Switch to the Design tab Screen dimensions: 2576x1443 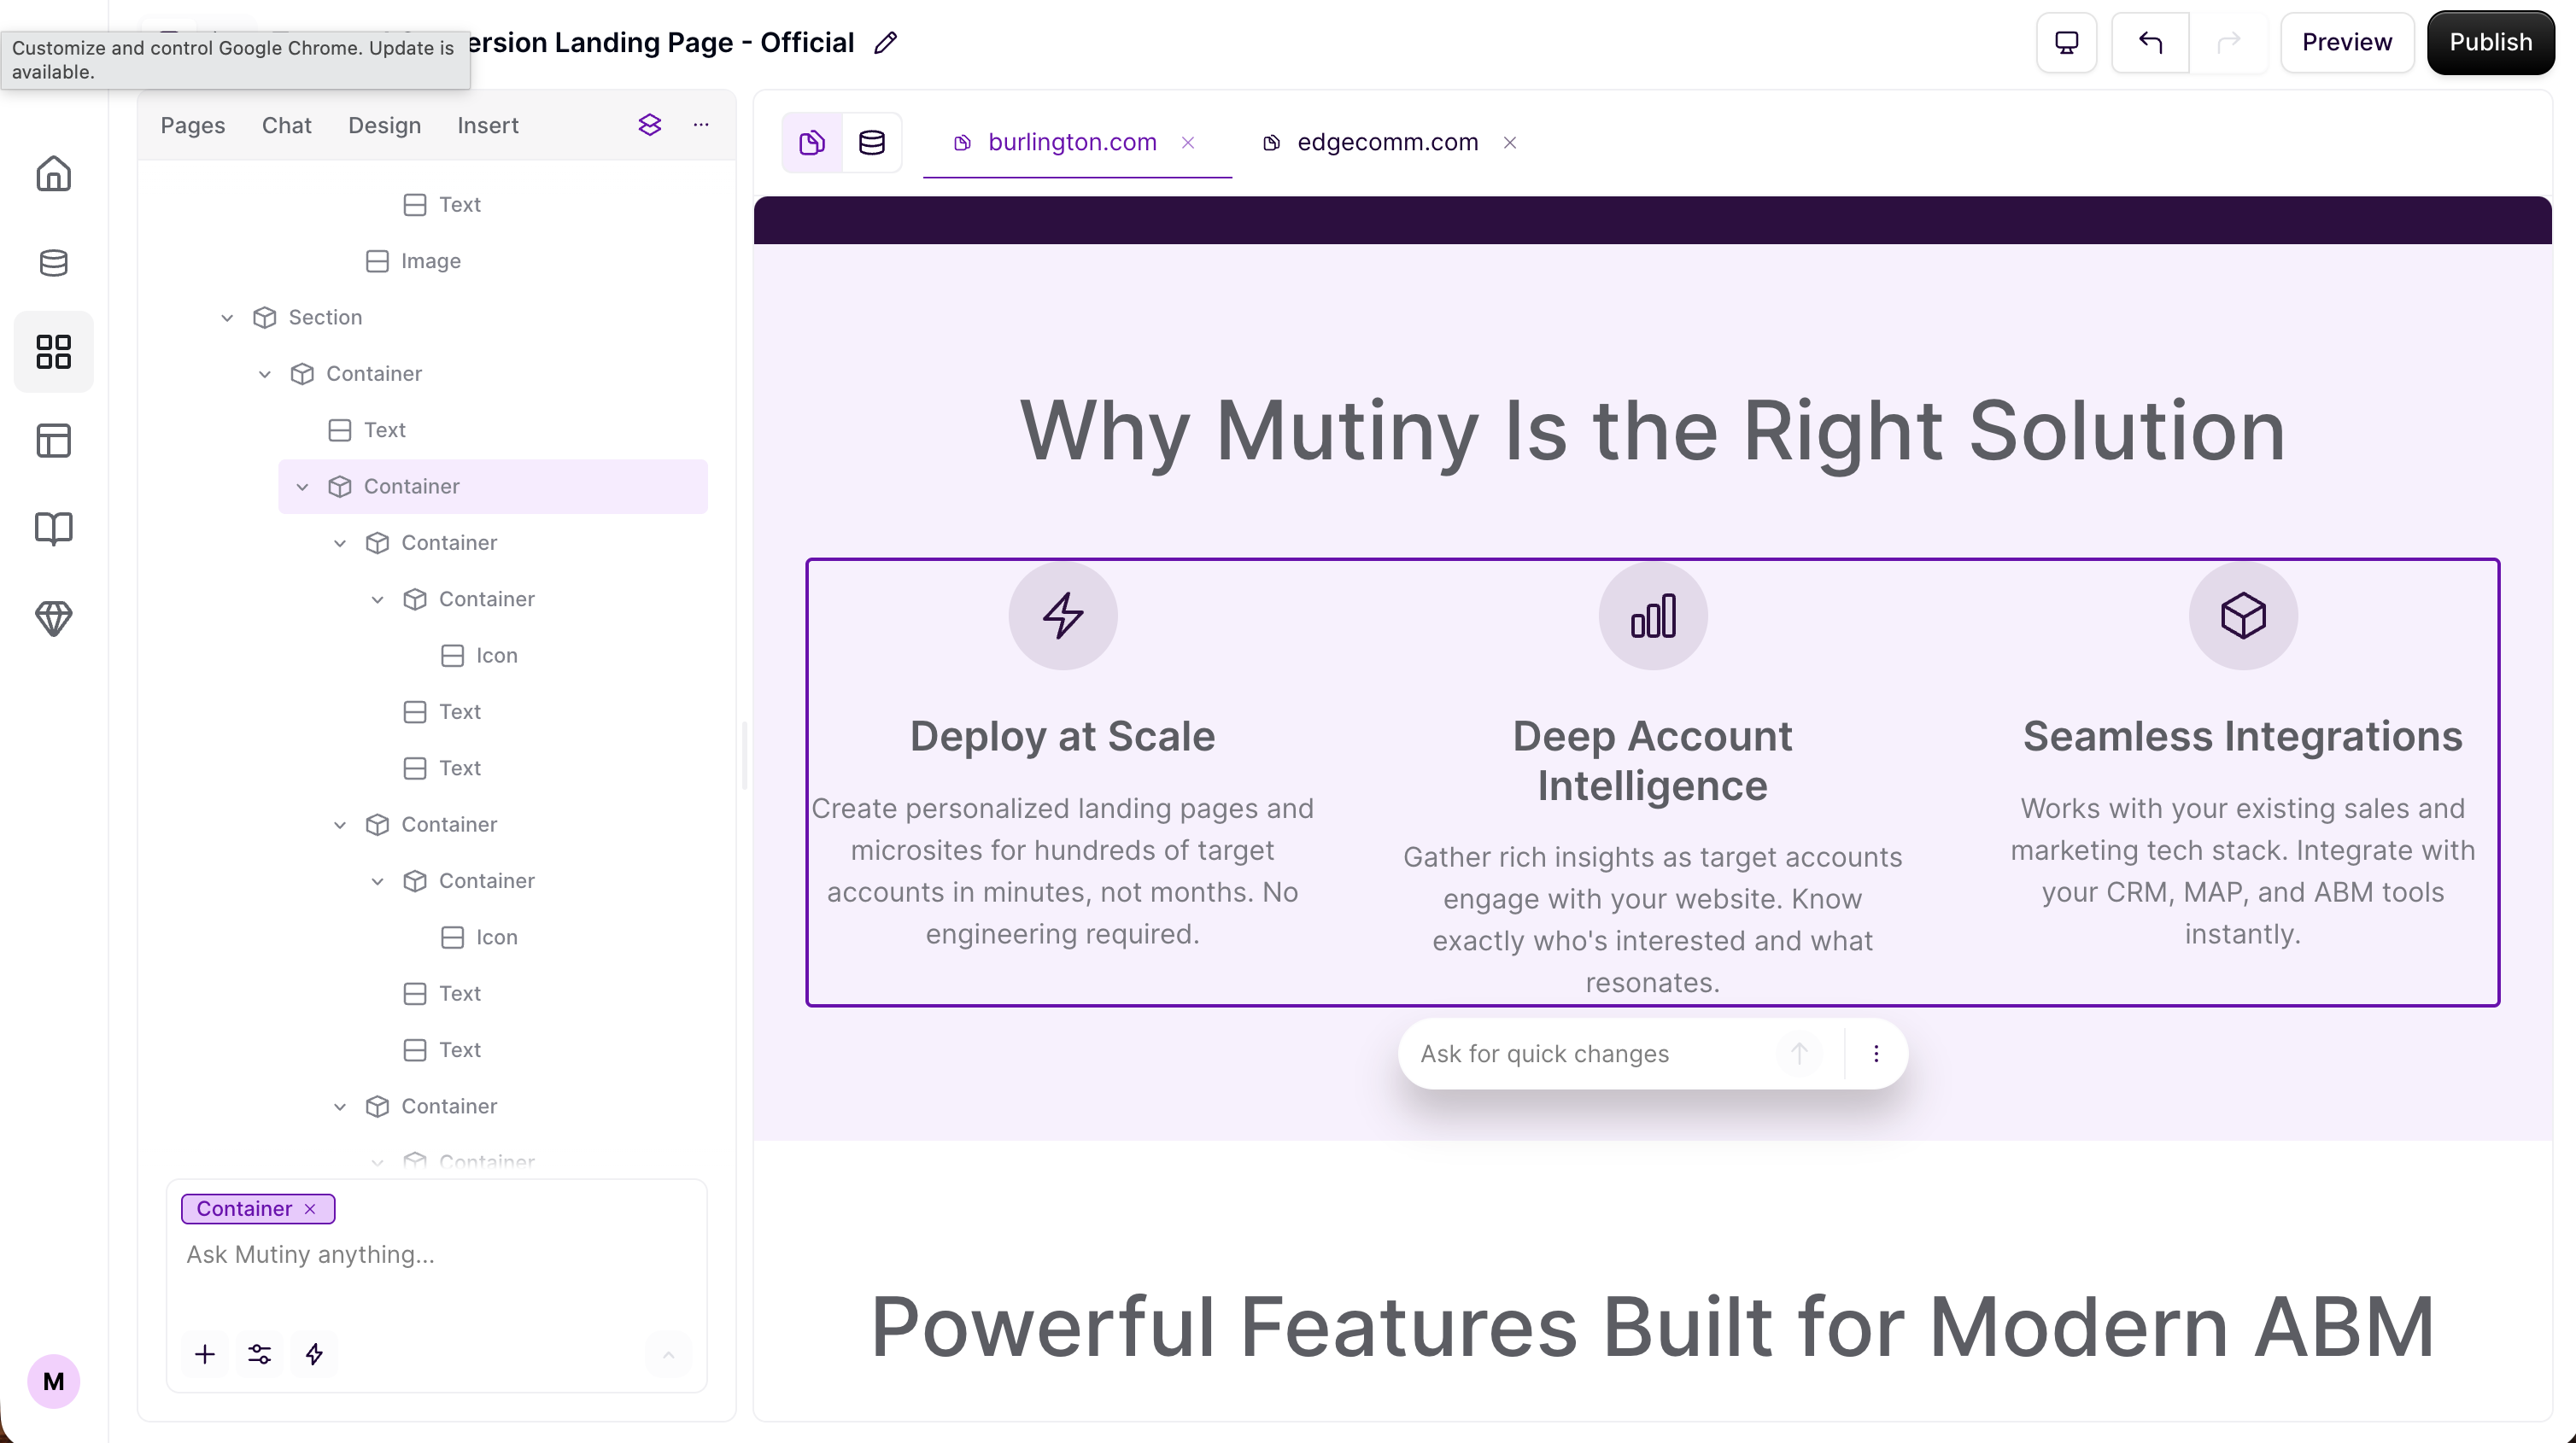point(384,126)
